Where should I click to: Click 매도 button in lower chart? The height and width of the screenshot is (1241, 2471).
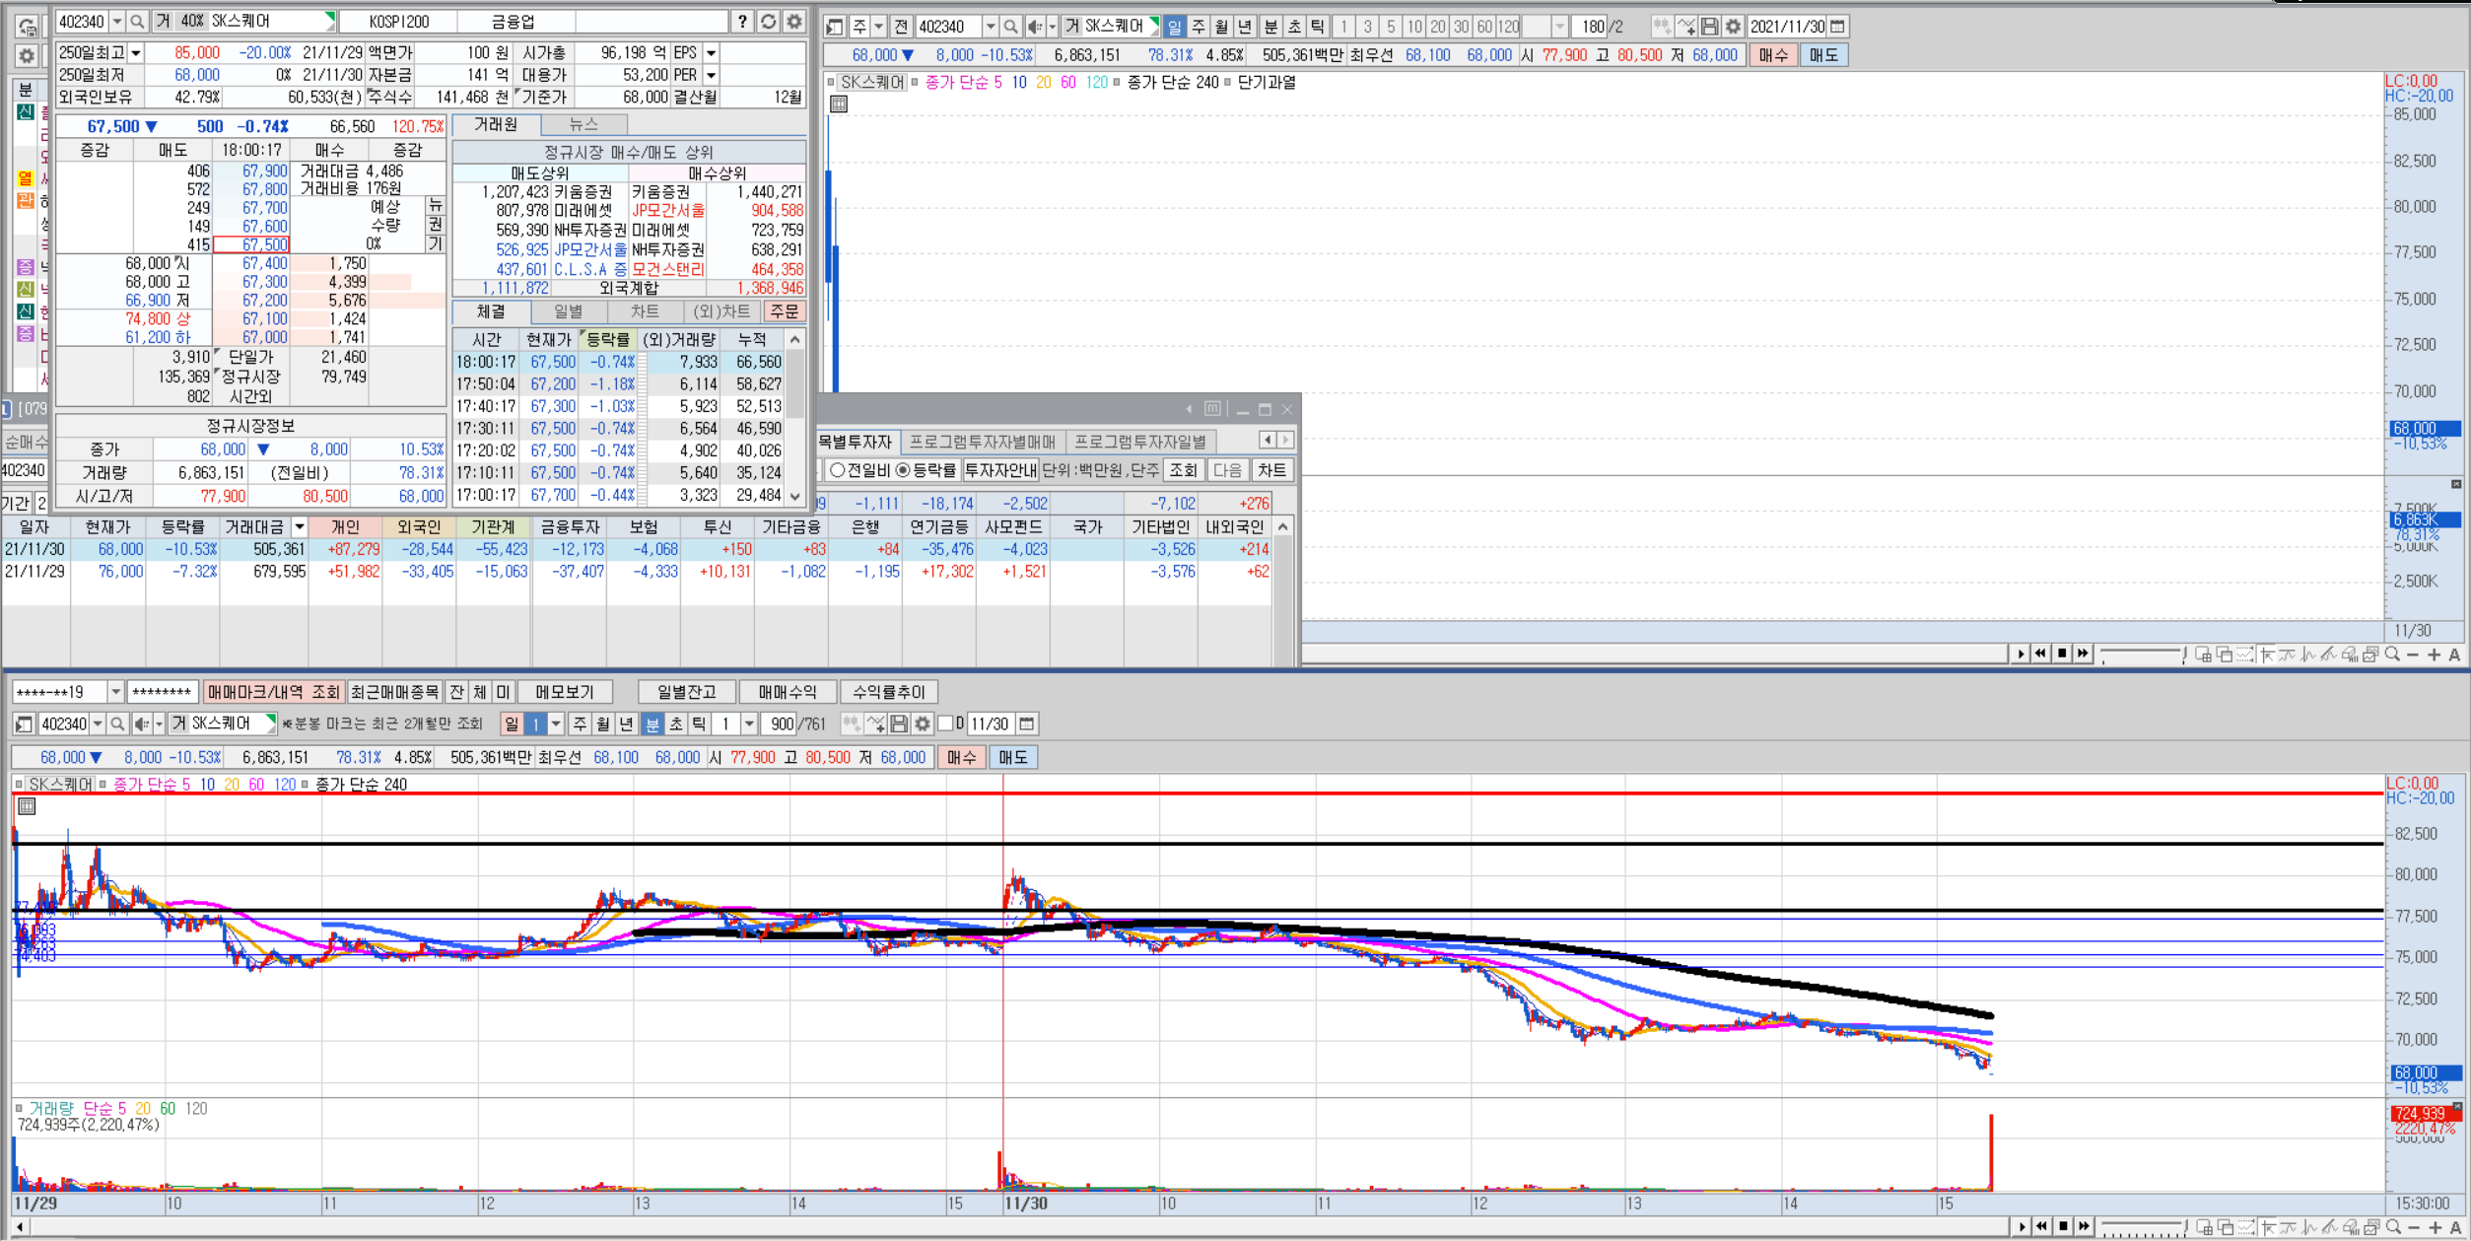[1012, 757]
